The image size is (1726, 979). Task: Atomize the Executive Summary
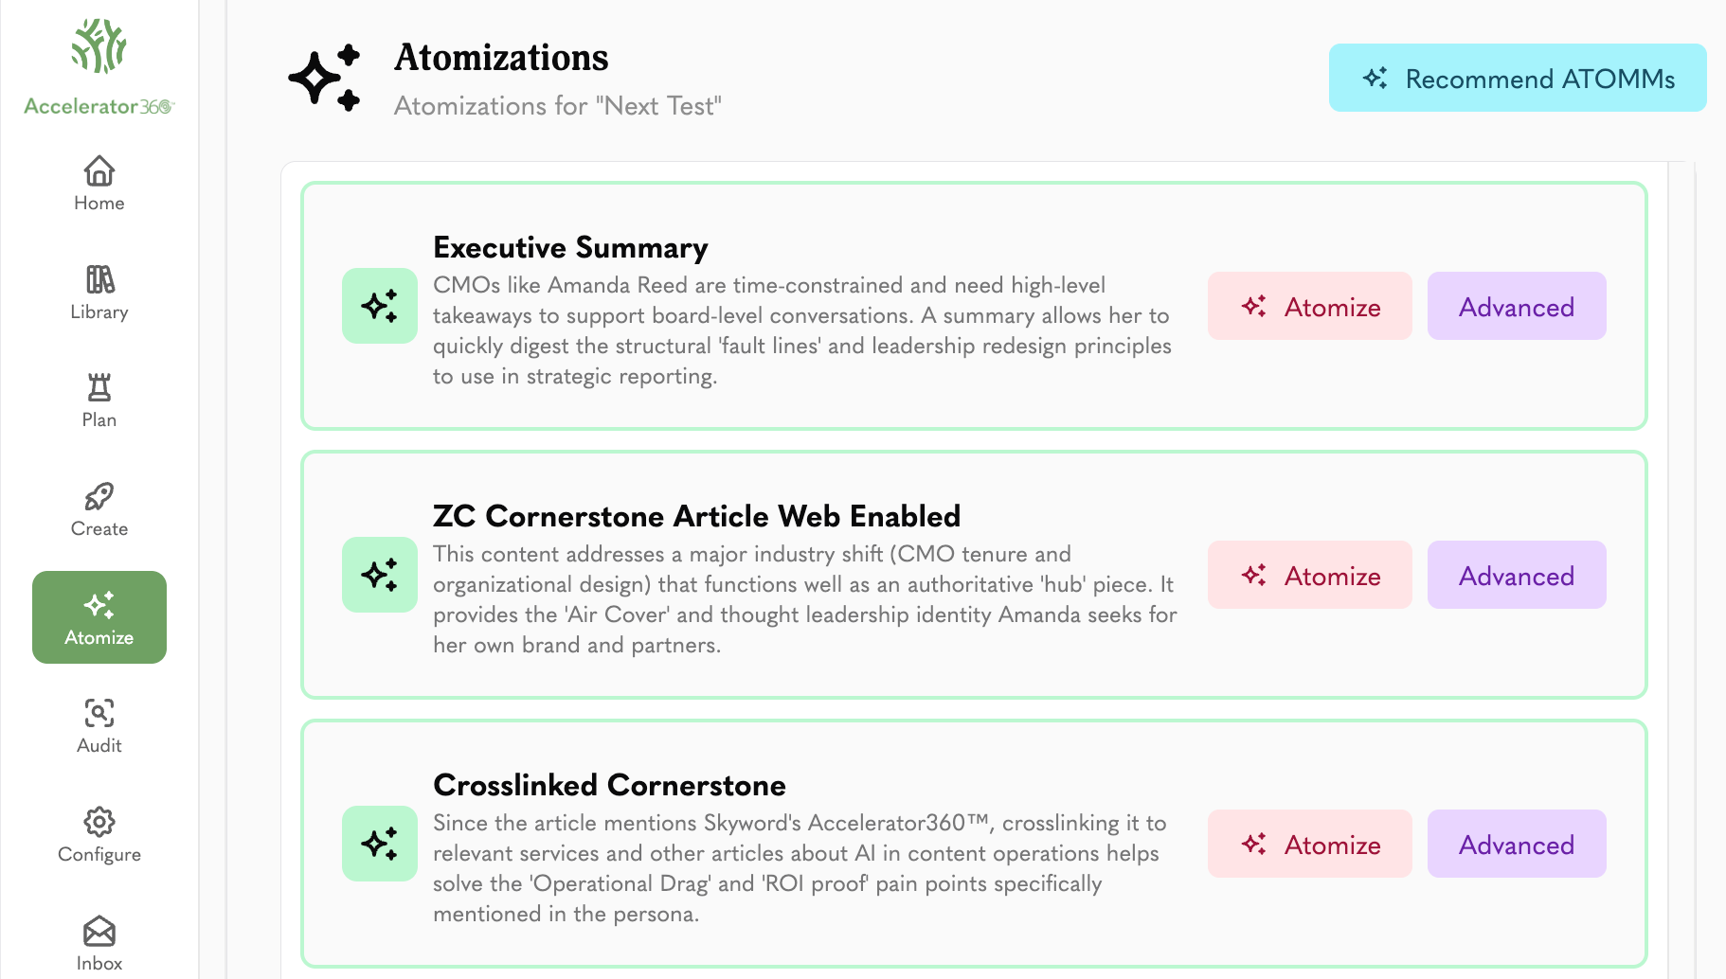pyautogui.click(x=1310, y=306)
